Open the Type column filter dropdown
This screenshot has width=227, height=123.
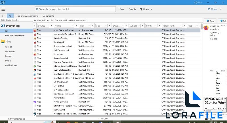[89, 26]
